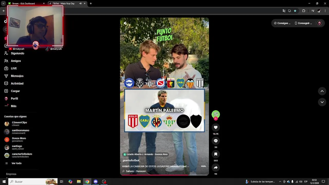Open Amigos in the sidebar

(x=13, y=61)
